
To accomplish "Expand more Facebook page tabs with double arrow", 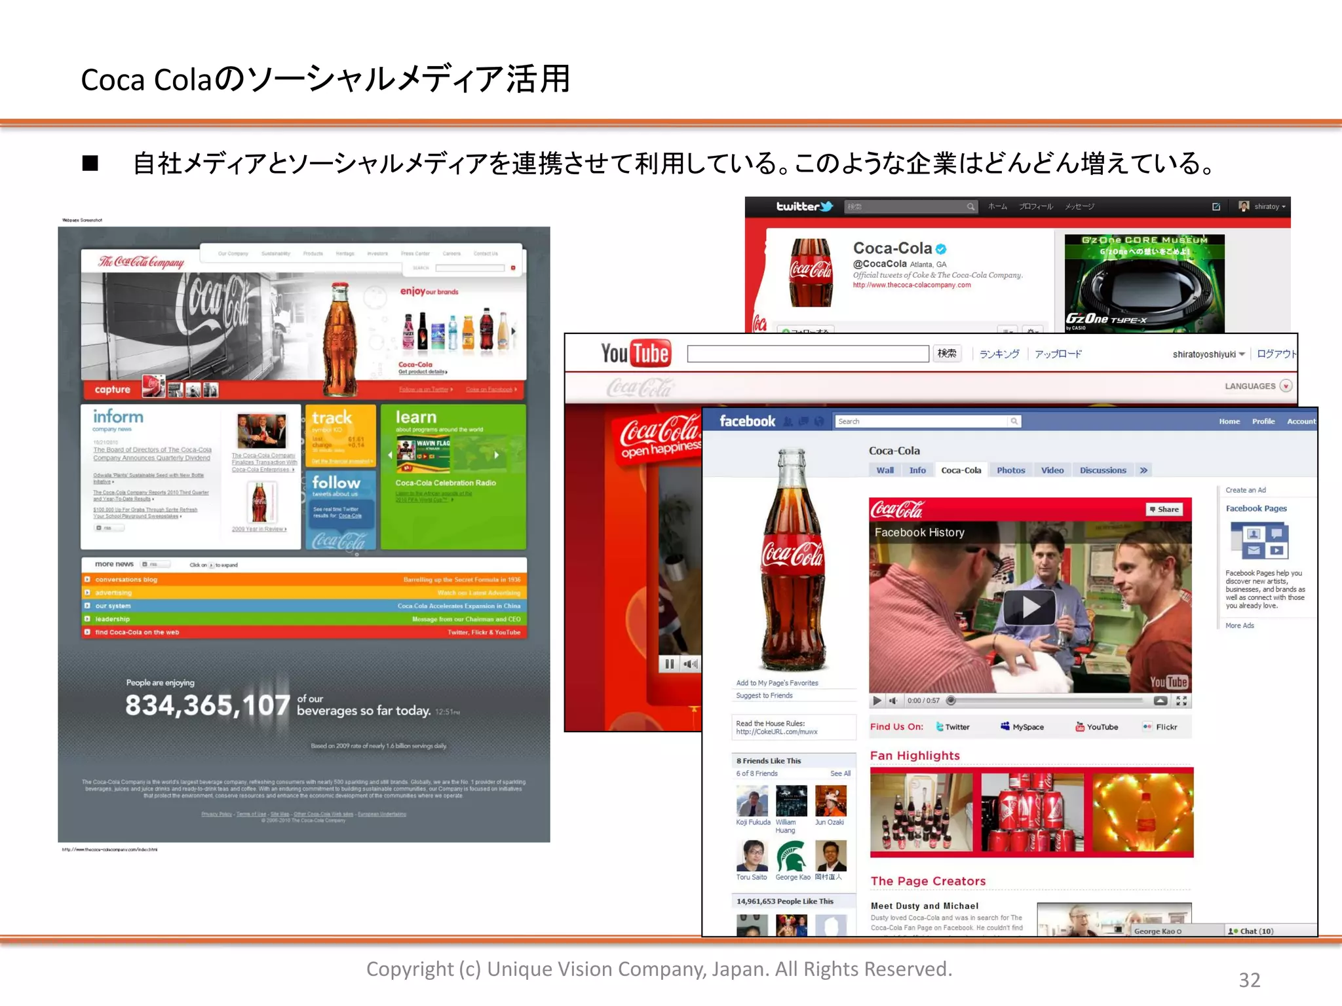I will coord(1143,470).
